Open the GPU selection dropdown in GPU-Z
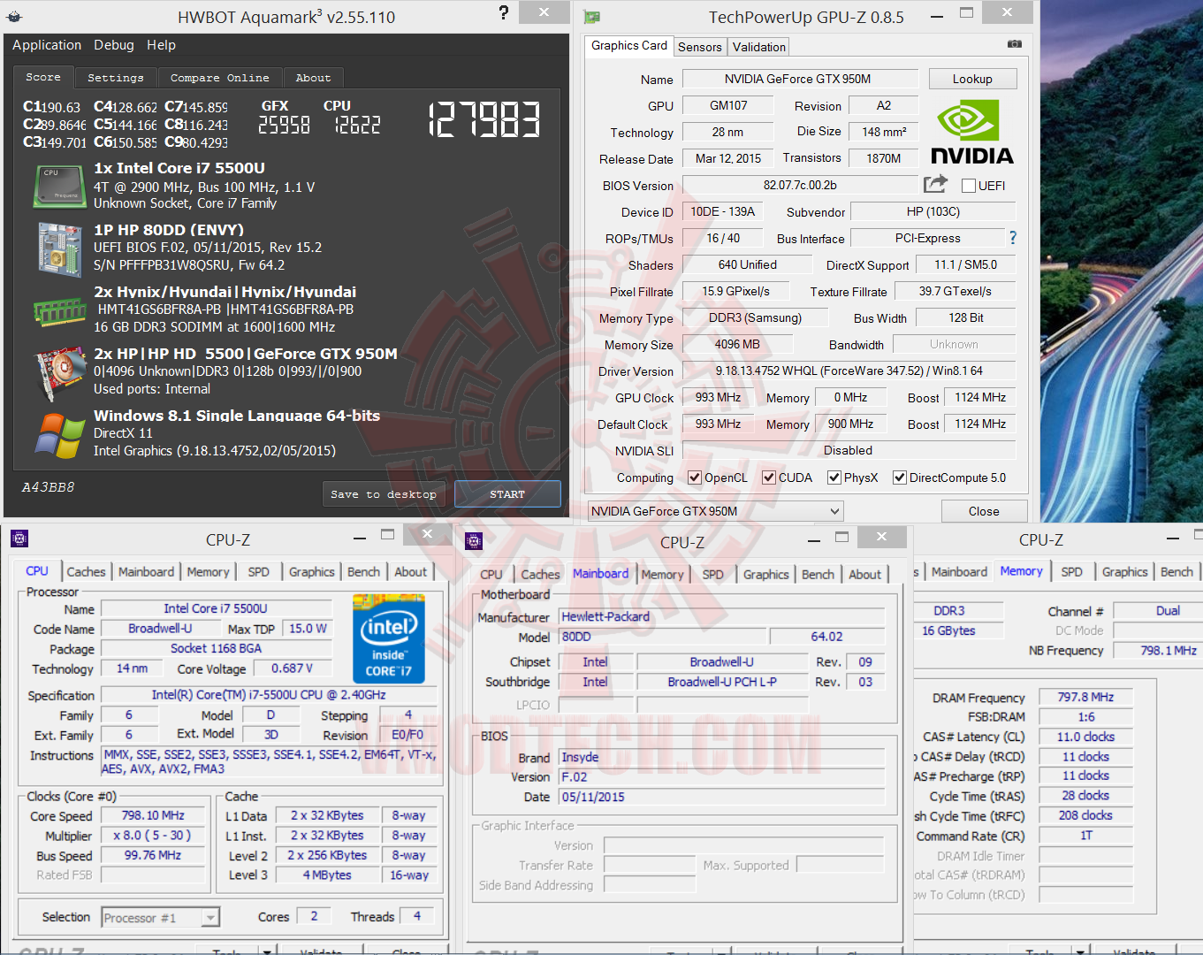Image resolution: width=1203 pixels, height=955 pixels. coord(716,511)
